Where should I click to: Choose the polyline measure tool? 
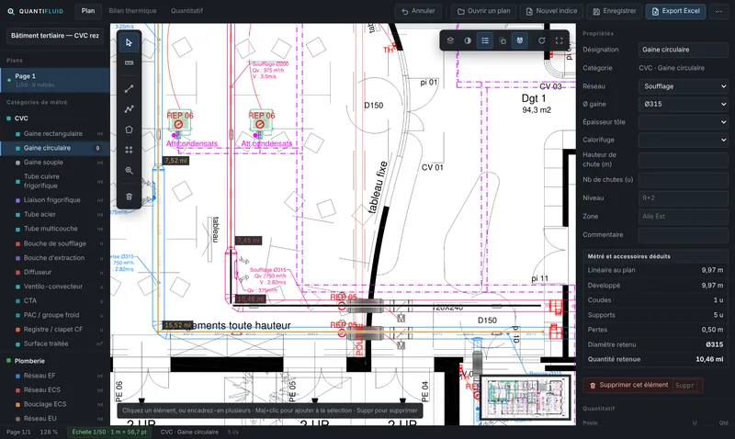coord(129,108)
